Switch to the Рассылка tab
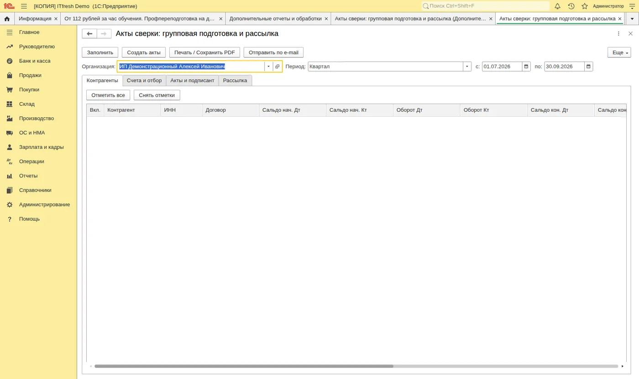 click(235, 80)
